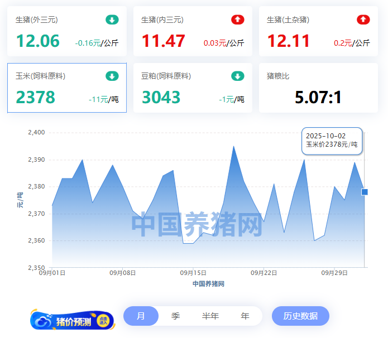Click the 12.06 price for 外三元
The image size is (388, 338).
coord(37,41)
